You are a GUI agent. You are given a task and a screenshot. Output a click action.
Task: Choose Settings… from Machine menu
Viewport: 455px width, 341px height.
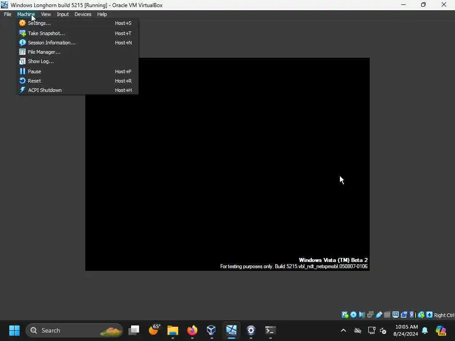pyautogui.click(x=77, y=23)
